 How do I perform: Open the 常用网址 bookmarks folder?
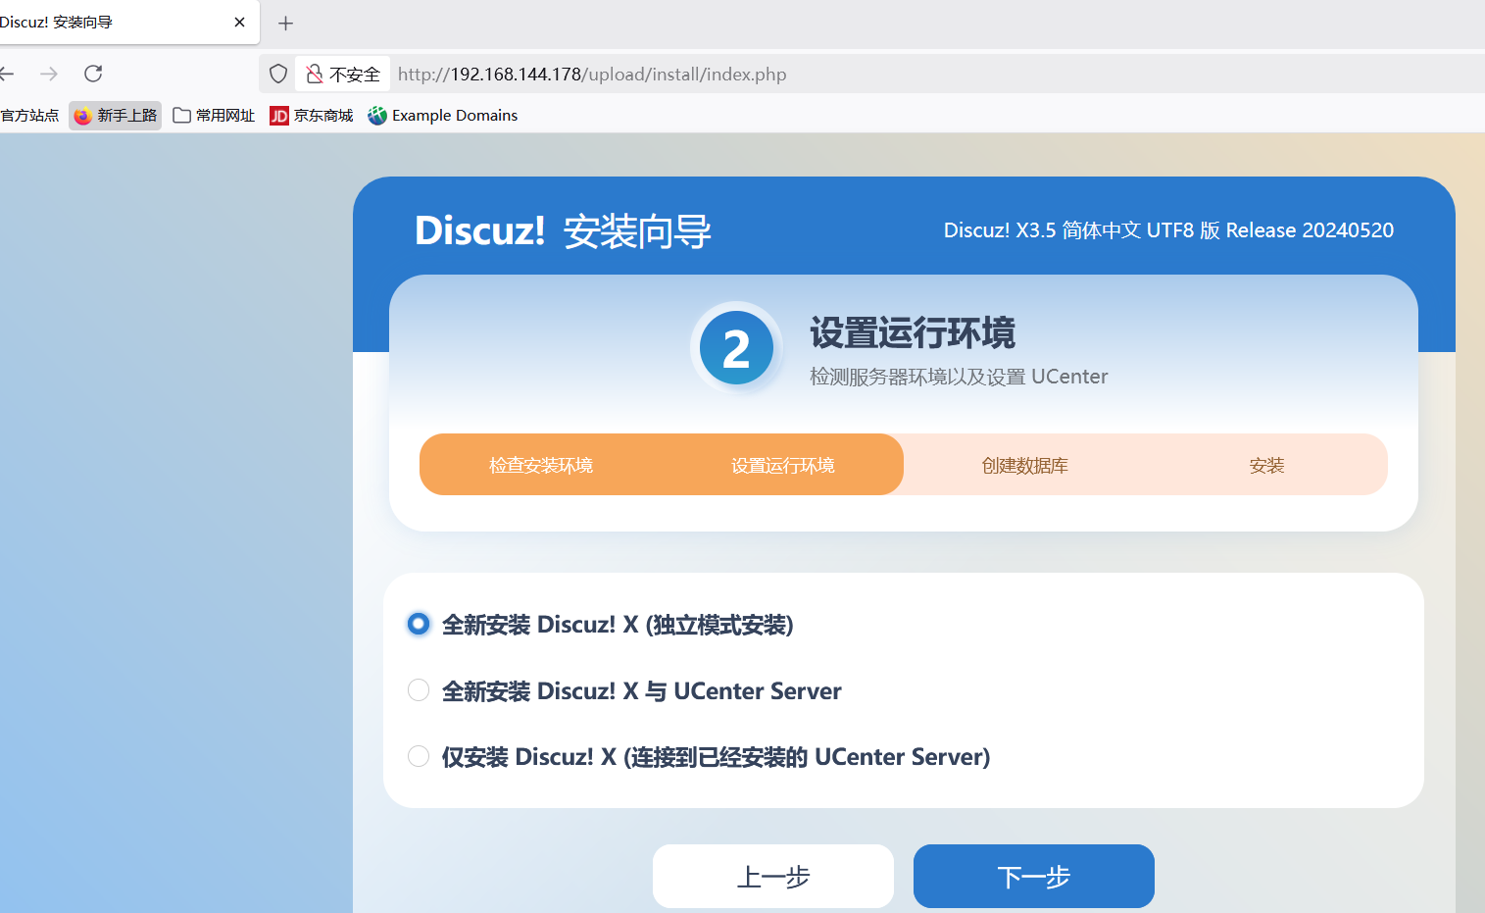coord(214,116)
